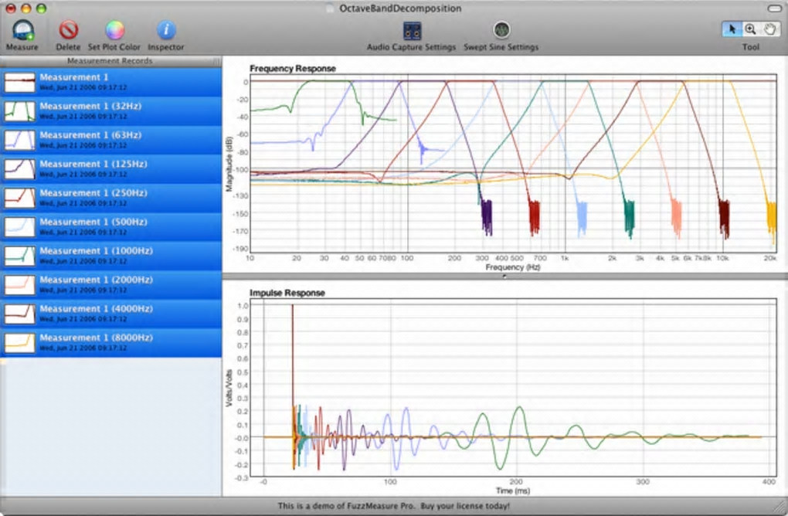Click the Measure toolbar icon
Screen dimensions: 788x516
click(22, 31)
